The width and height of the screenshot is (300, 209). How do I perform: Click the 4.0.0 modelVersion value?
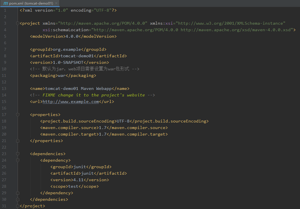click(x=72, y=36)
